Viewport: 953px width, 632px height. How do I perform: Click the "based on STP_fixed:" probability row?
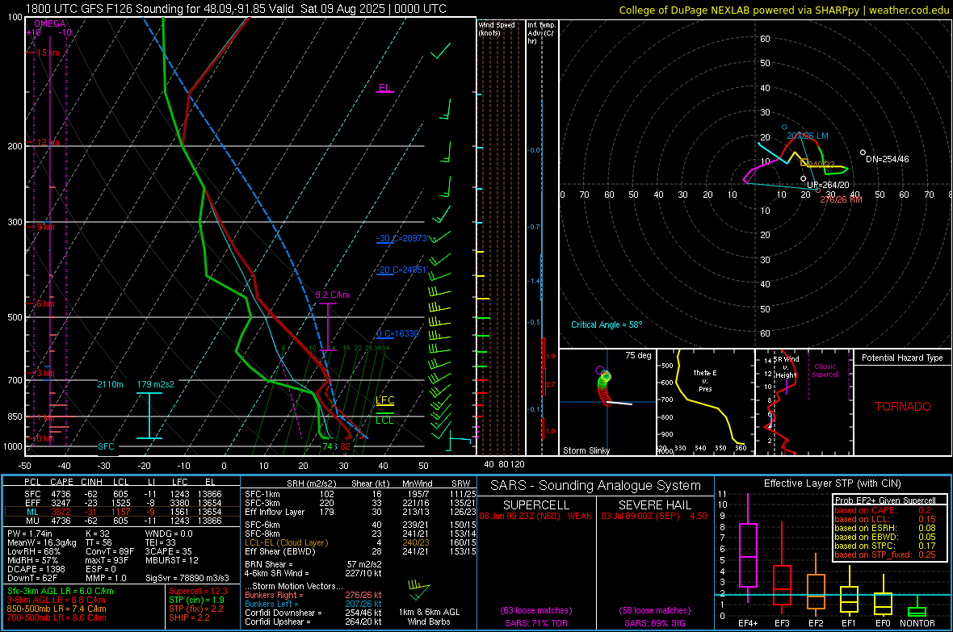(x=885, y=555)
